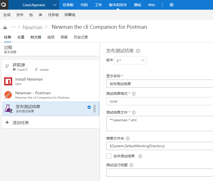Click info icon next to 测试结果文件
Image resolution: width=213 pixels, height=181 pixels.
click(x=134, y=112)
